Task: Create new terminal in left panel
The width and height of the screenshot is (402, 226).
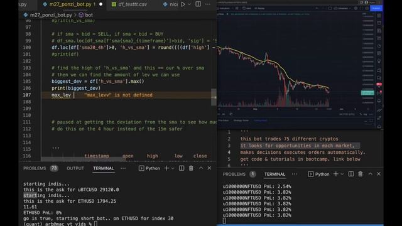Action: coord(166,168)
